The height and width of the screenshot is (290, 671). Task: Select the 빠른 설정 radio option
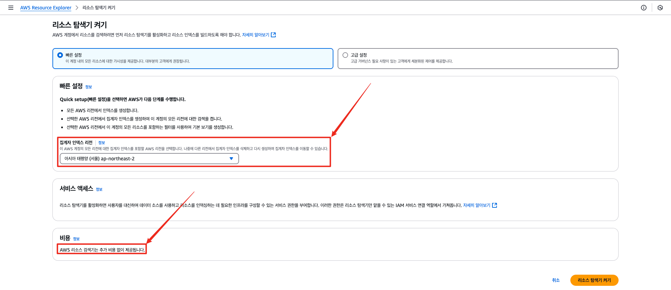click(x=60, y=55)
